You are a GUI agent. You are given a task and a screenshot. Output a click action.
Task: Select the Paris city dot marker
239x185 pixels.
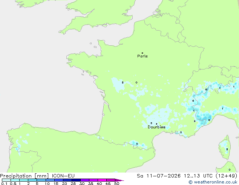[142, 53]
